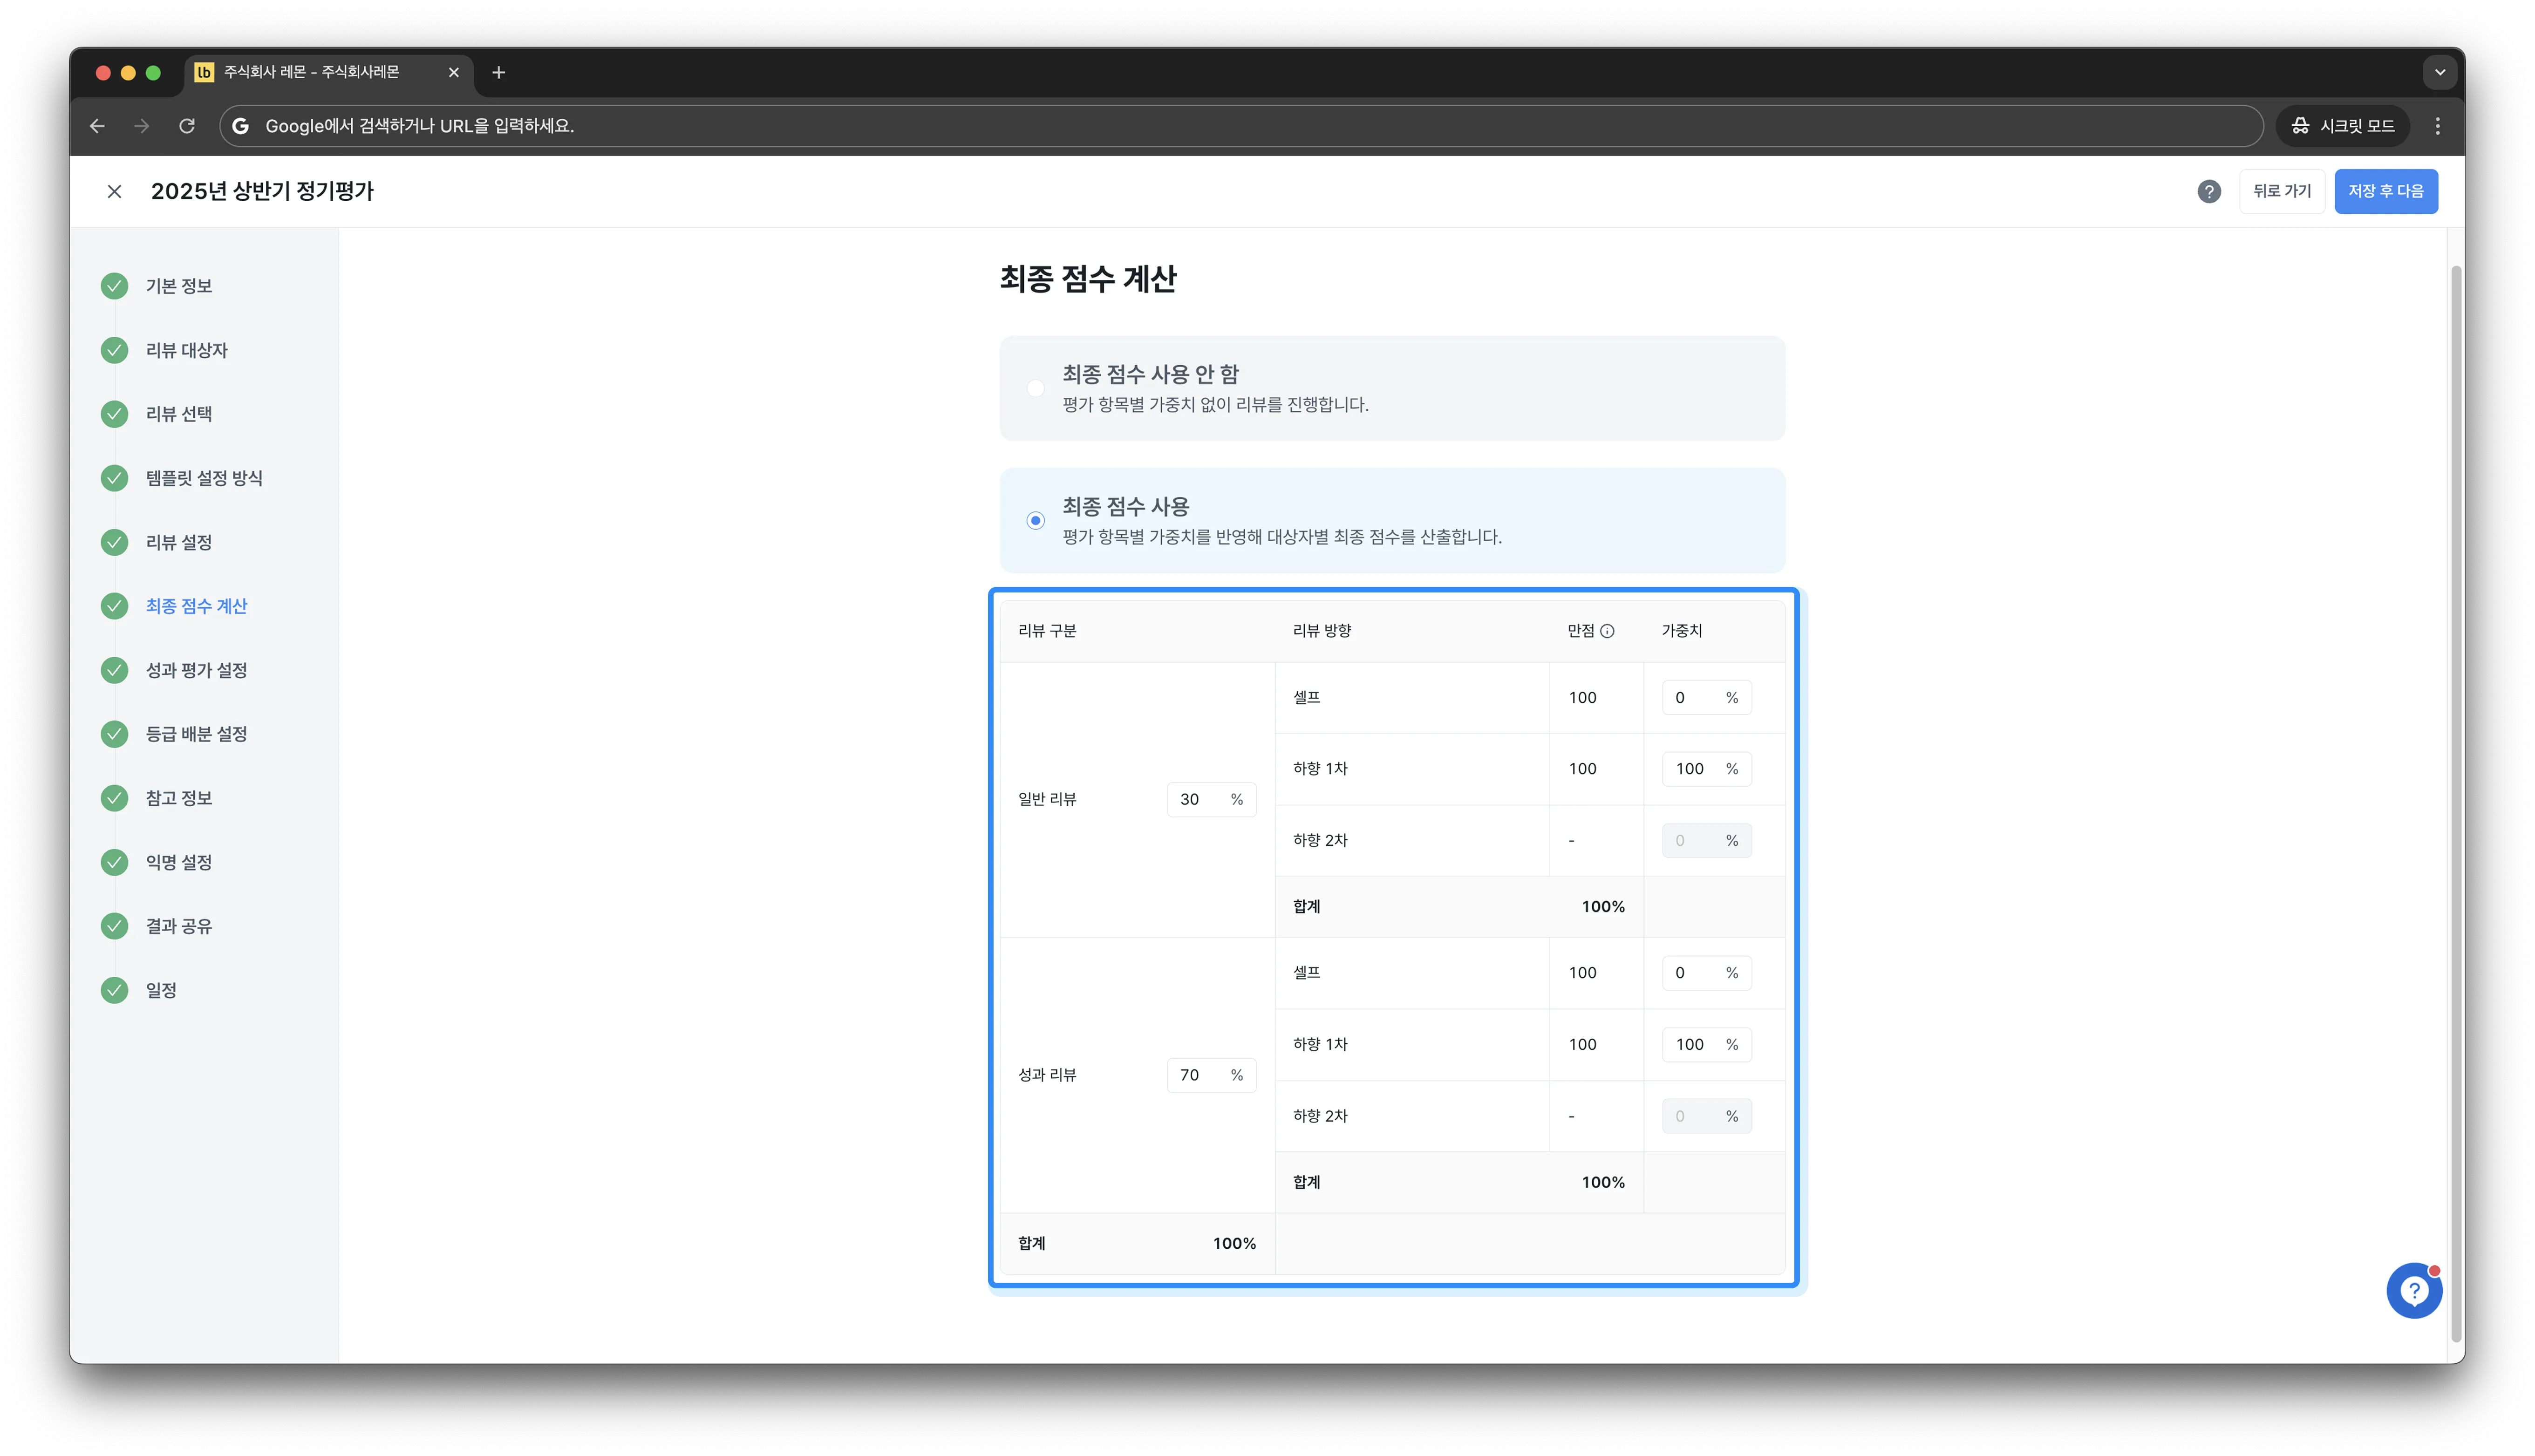Click disabled 일반 리뷰 하향 2차 weight field
Viewport: 2535px width, 1456px height.
tap(1706, 841)
